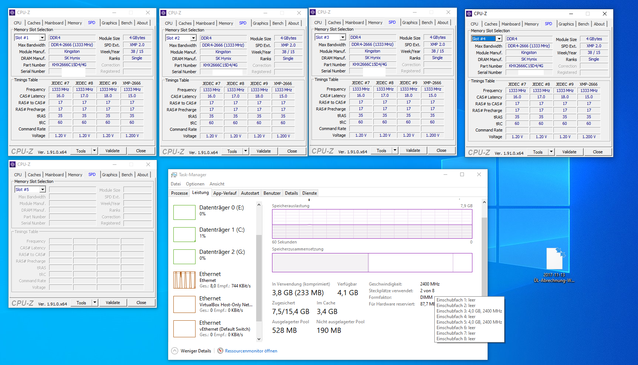This screenshot has width=638, height=365.
Task: Click Tools button in Slot #4 CPU-Z window
Action: (x=538, y=152)
